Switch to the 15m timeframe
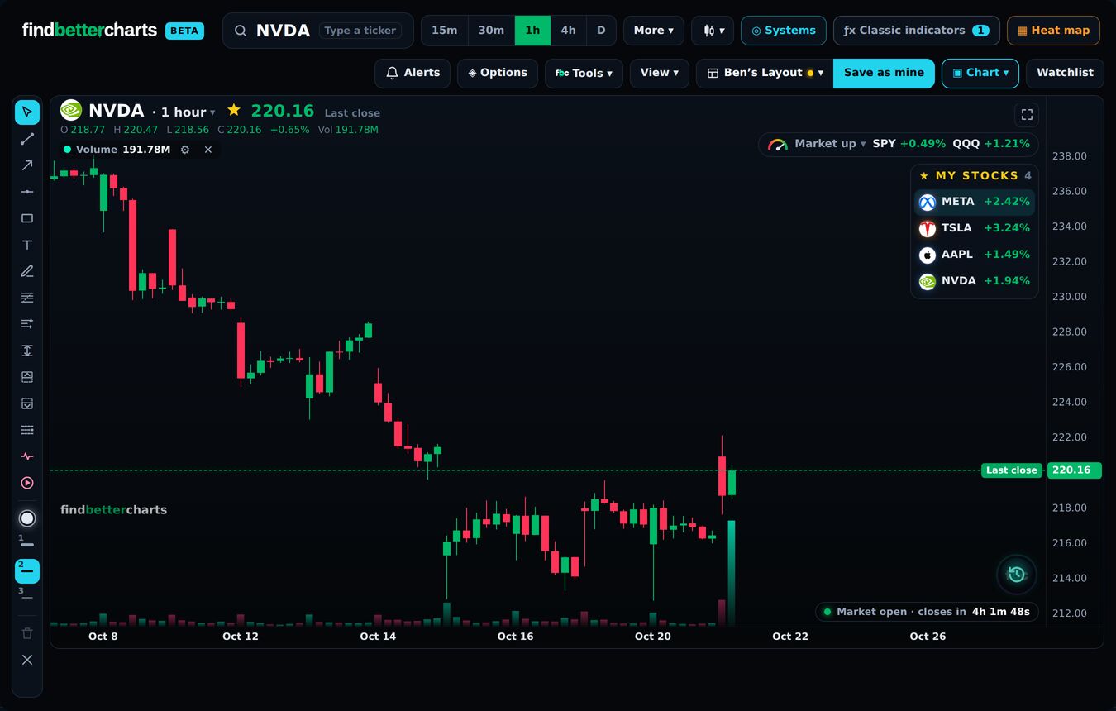1116x711 pixels. pos(444,31)
